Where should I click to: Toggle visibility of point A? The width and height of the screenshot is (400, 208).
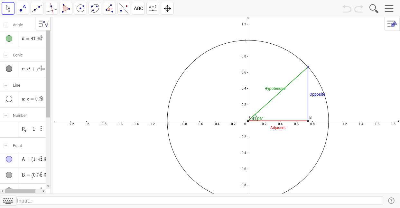coord(9,159)
